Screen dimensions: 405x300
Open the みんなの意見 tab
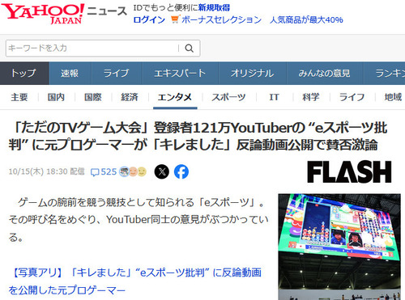(324, 74)
